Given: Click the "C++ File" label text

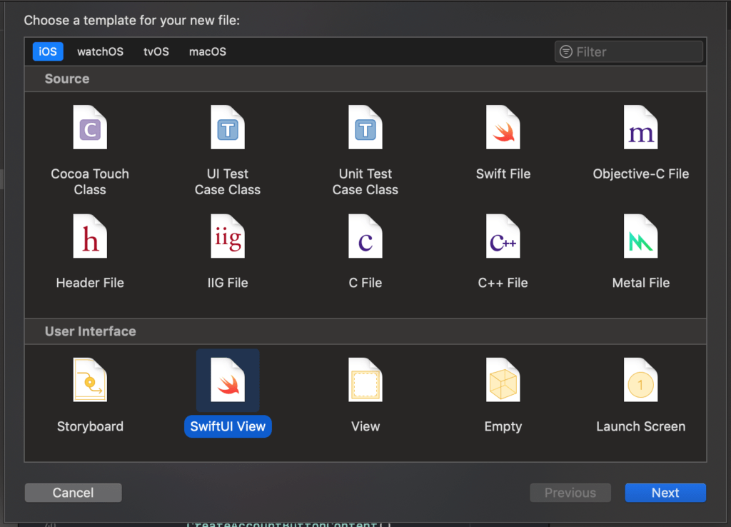Looking at the screenshot, I should [503, 283].
